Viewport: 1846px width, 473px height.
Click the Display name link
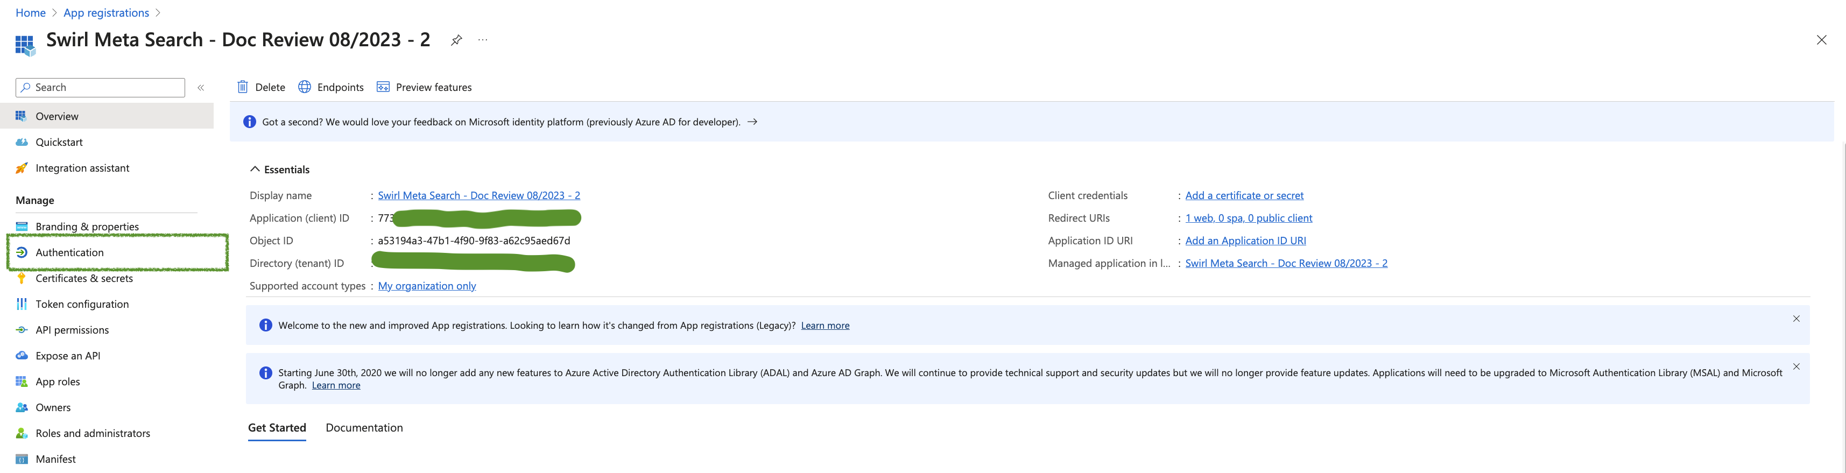pos(478,195)
